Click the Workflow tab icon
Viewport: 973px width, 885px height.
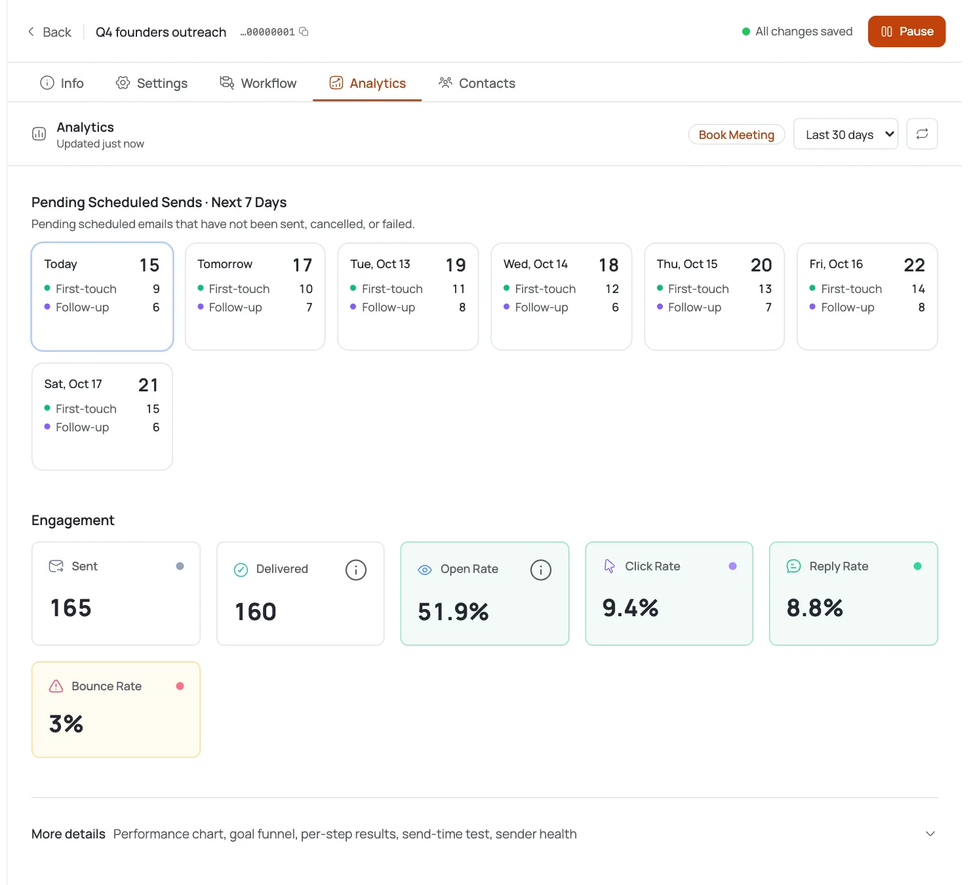(x=227, y=83)
